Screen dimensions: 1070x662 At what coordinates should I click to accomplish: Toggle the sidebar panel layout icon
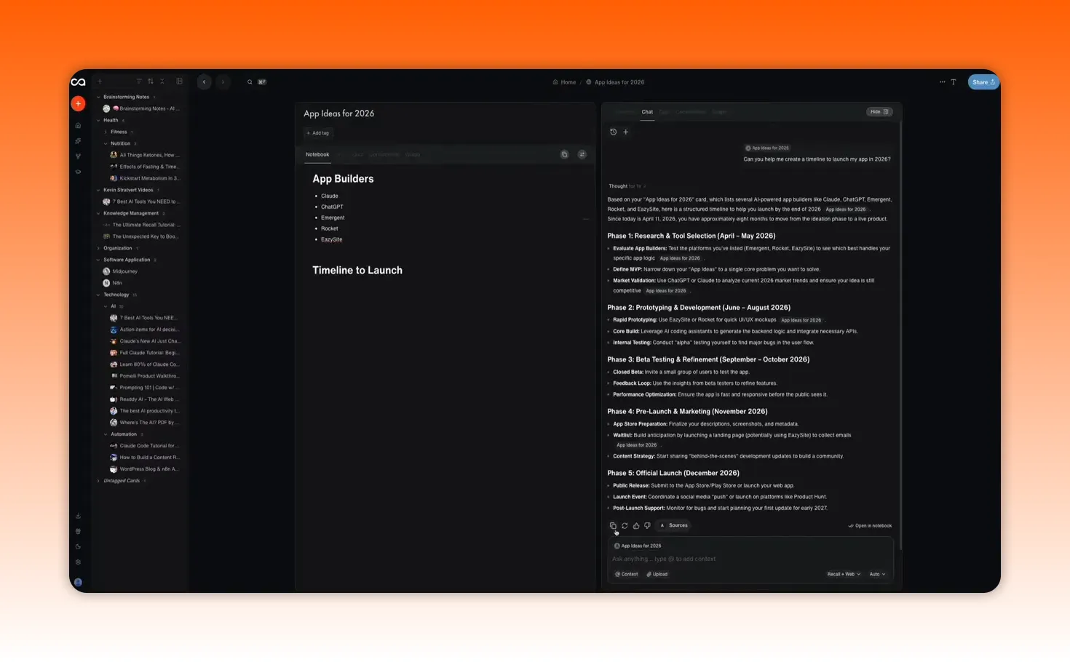[179, 81]
